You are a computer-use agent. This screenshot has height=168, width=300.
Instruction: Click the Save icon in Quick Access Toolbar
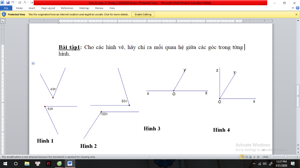pos(8,2)
